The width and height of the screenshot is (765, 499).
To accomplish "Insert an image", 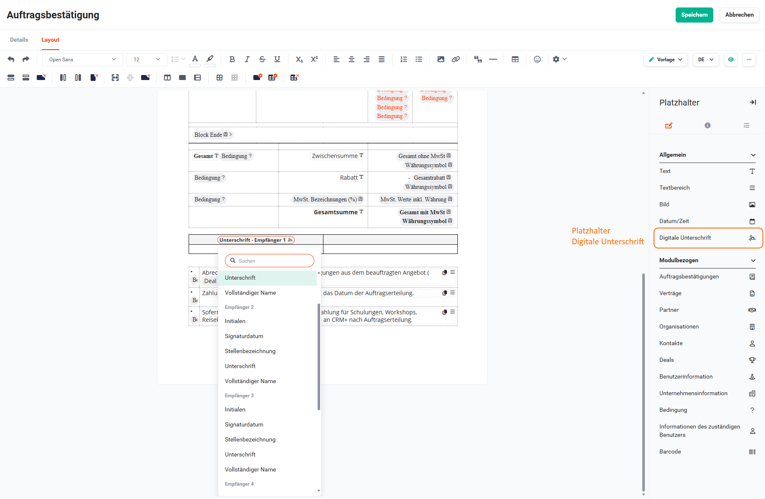I will [x=441, y=59].
